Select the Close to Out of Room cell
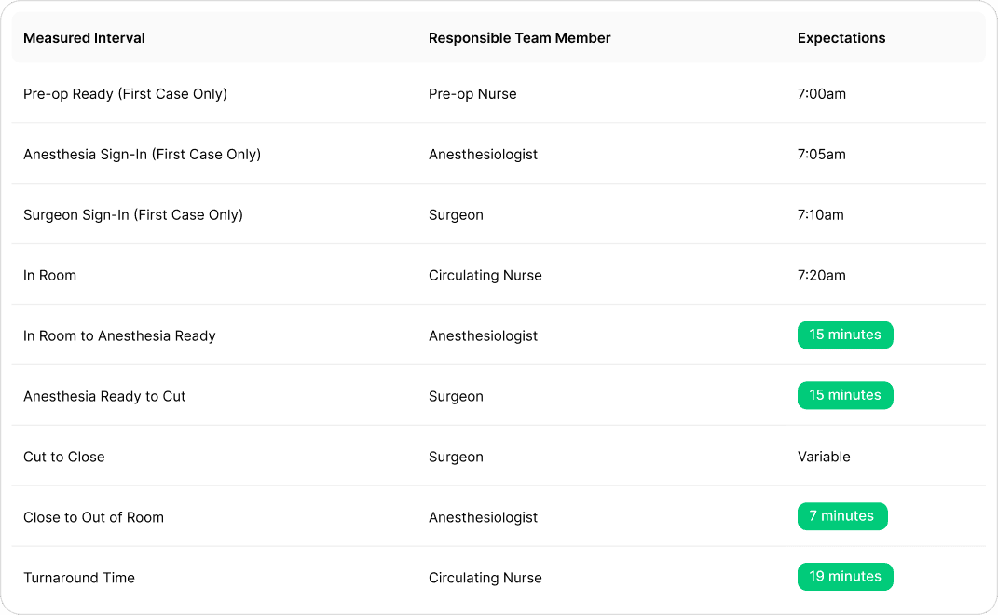998x615 pixels. tap(93, 518)
